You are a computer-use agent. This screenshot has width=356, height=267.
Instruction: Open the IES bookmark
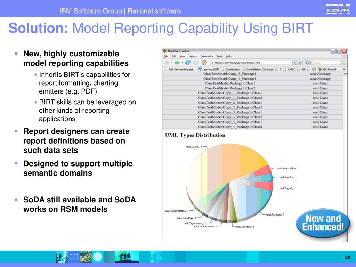[301, 69]
